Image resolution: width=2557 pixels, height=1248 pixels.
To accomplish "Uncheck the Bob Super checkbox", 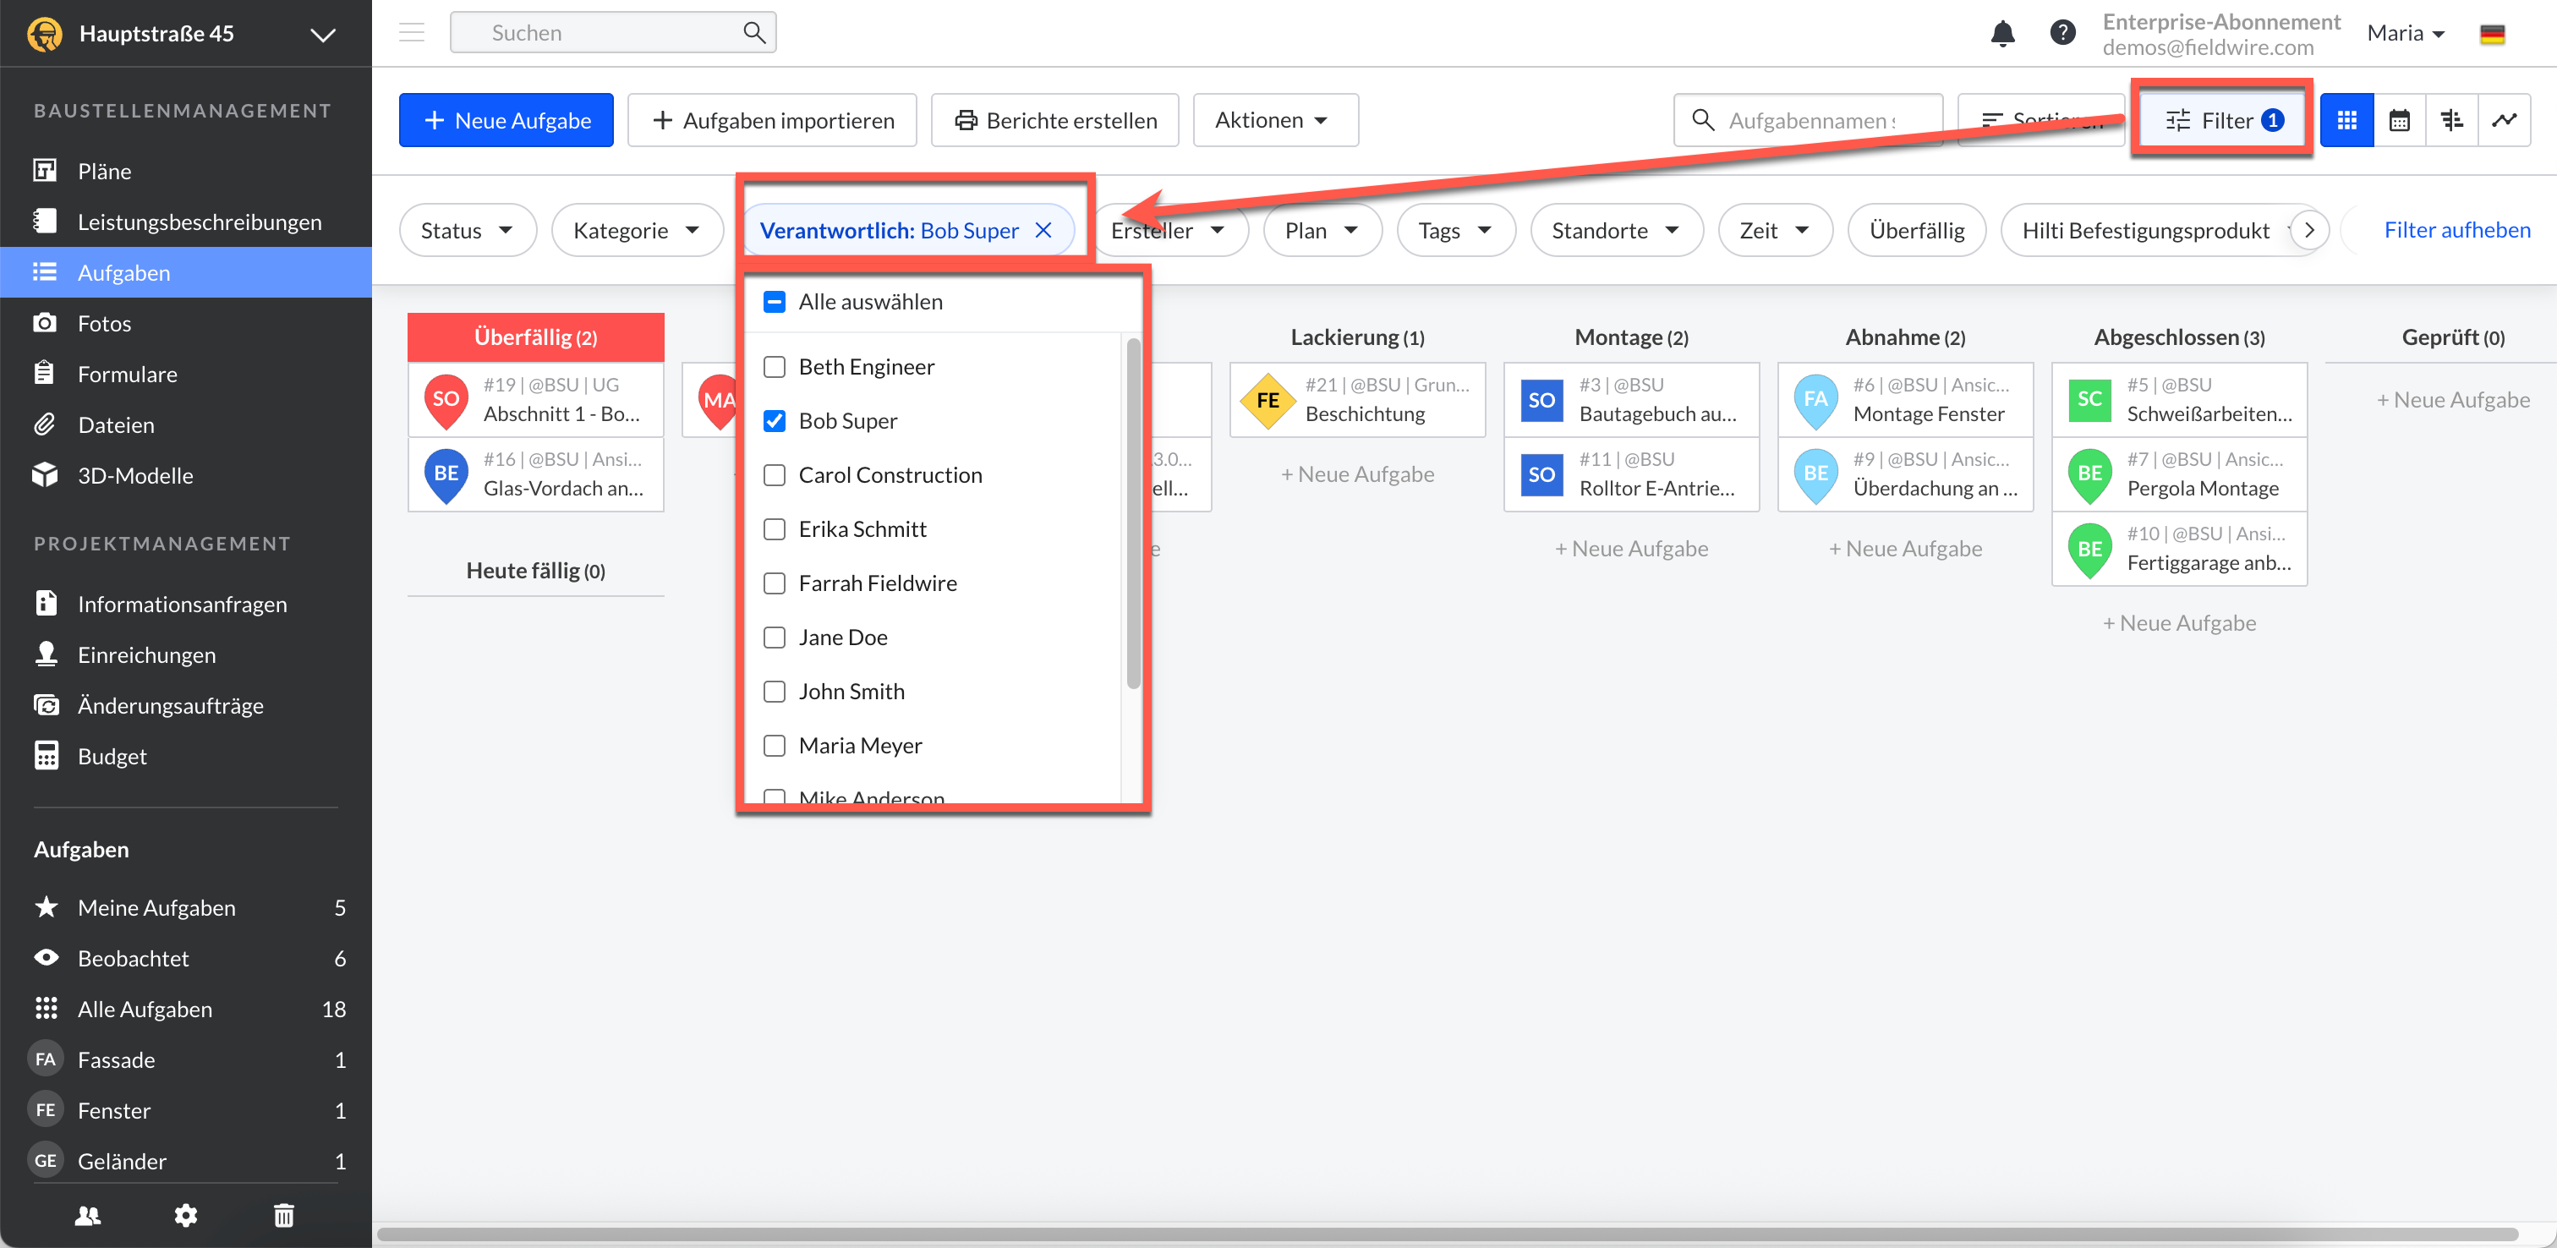I will (775, 421).
